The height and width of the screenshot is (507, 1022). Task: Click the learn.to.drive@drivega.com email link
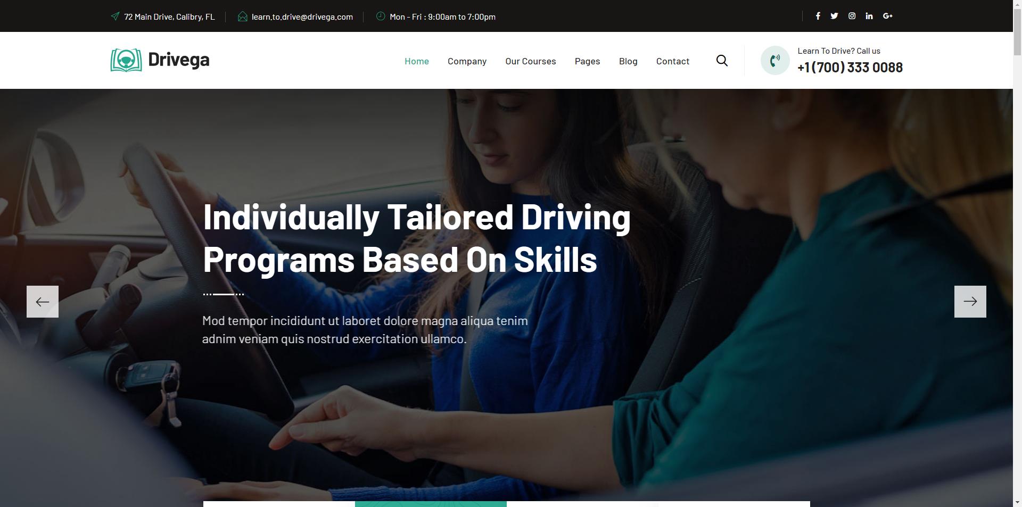pyautogui.click(x=302, y=16)
